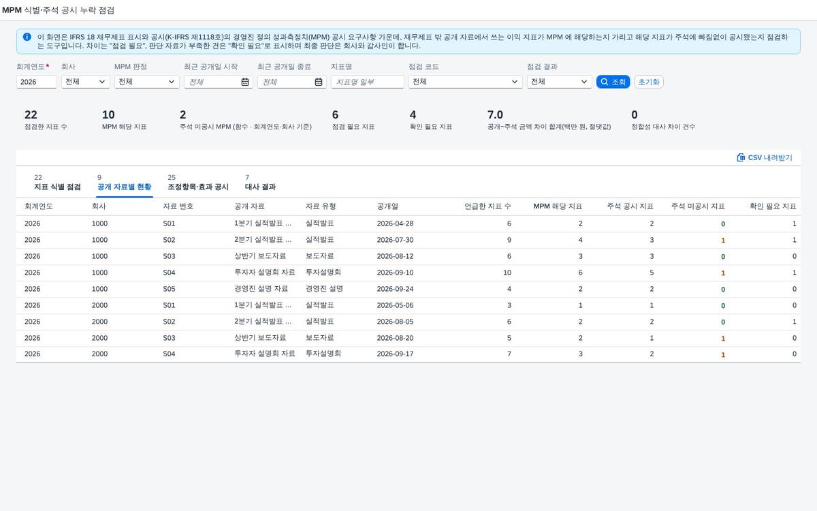Click the info icon in the blue banner
Screen dimensions: 817x511
(x=27, y=37)
